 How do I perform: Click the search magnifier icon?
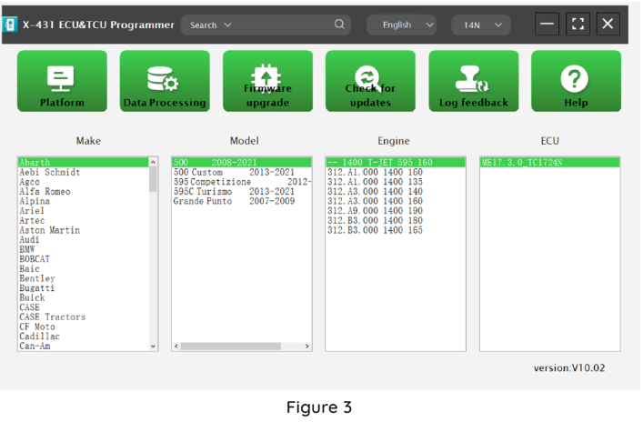click(x=339, y=25)
